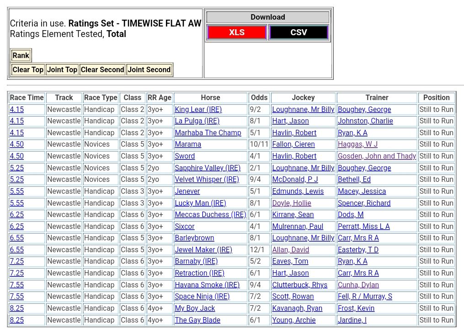
Task: Open trainer Fell, R / Murray, S link
Action: [365, 297]
